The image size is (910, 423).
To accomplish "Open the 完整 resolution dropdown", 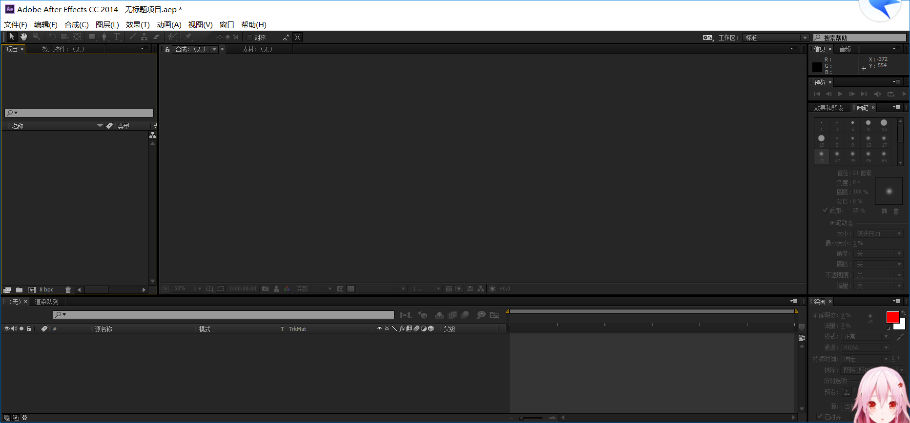I will 314,288.
